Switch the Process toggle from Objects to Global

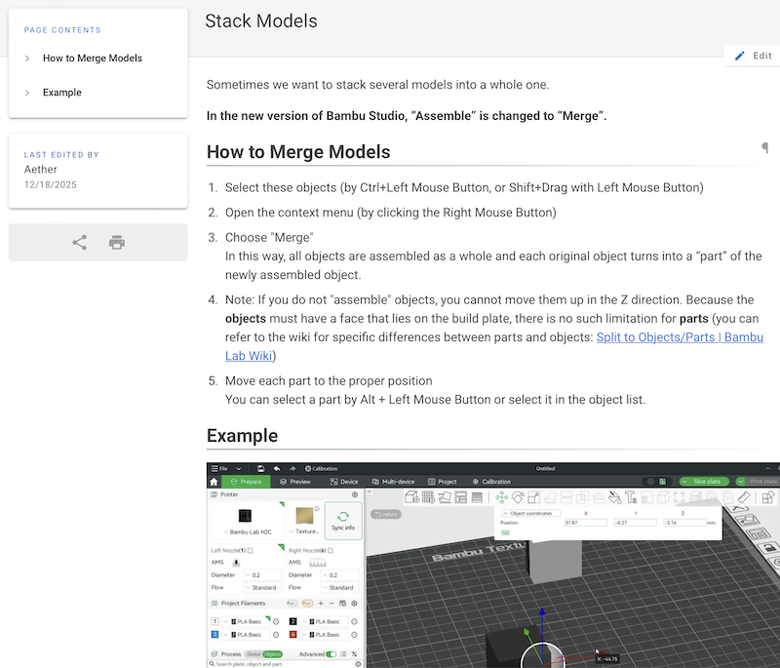[x=253, y=653]
